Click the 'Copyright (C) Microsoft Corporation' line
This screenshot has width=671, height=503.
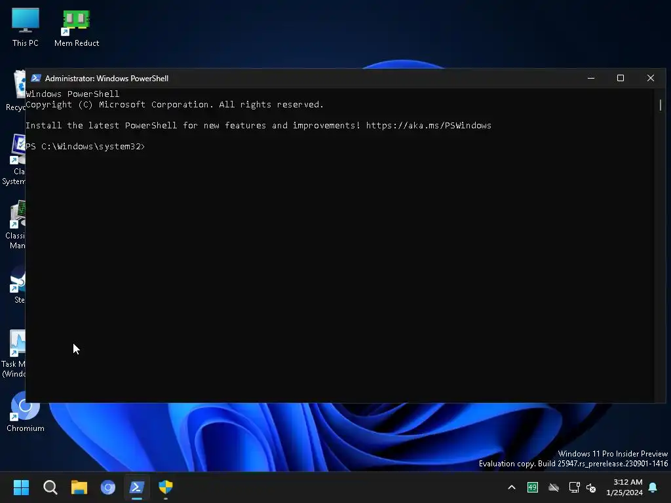click(174, 104)
